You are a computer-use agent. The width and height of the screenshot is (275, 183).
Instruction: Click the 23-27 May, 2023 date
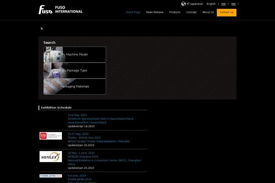[78, 134]
